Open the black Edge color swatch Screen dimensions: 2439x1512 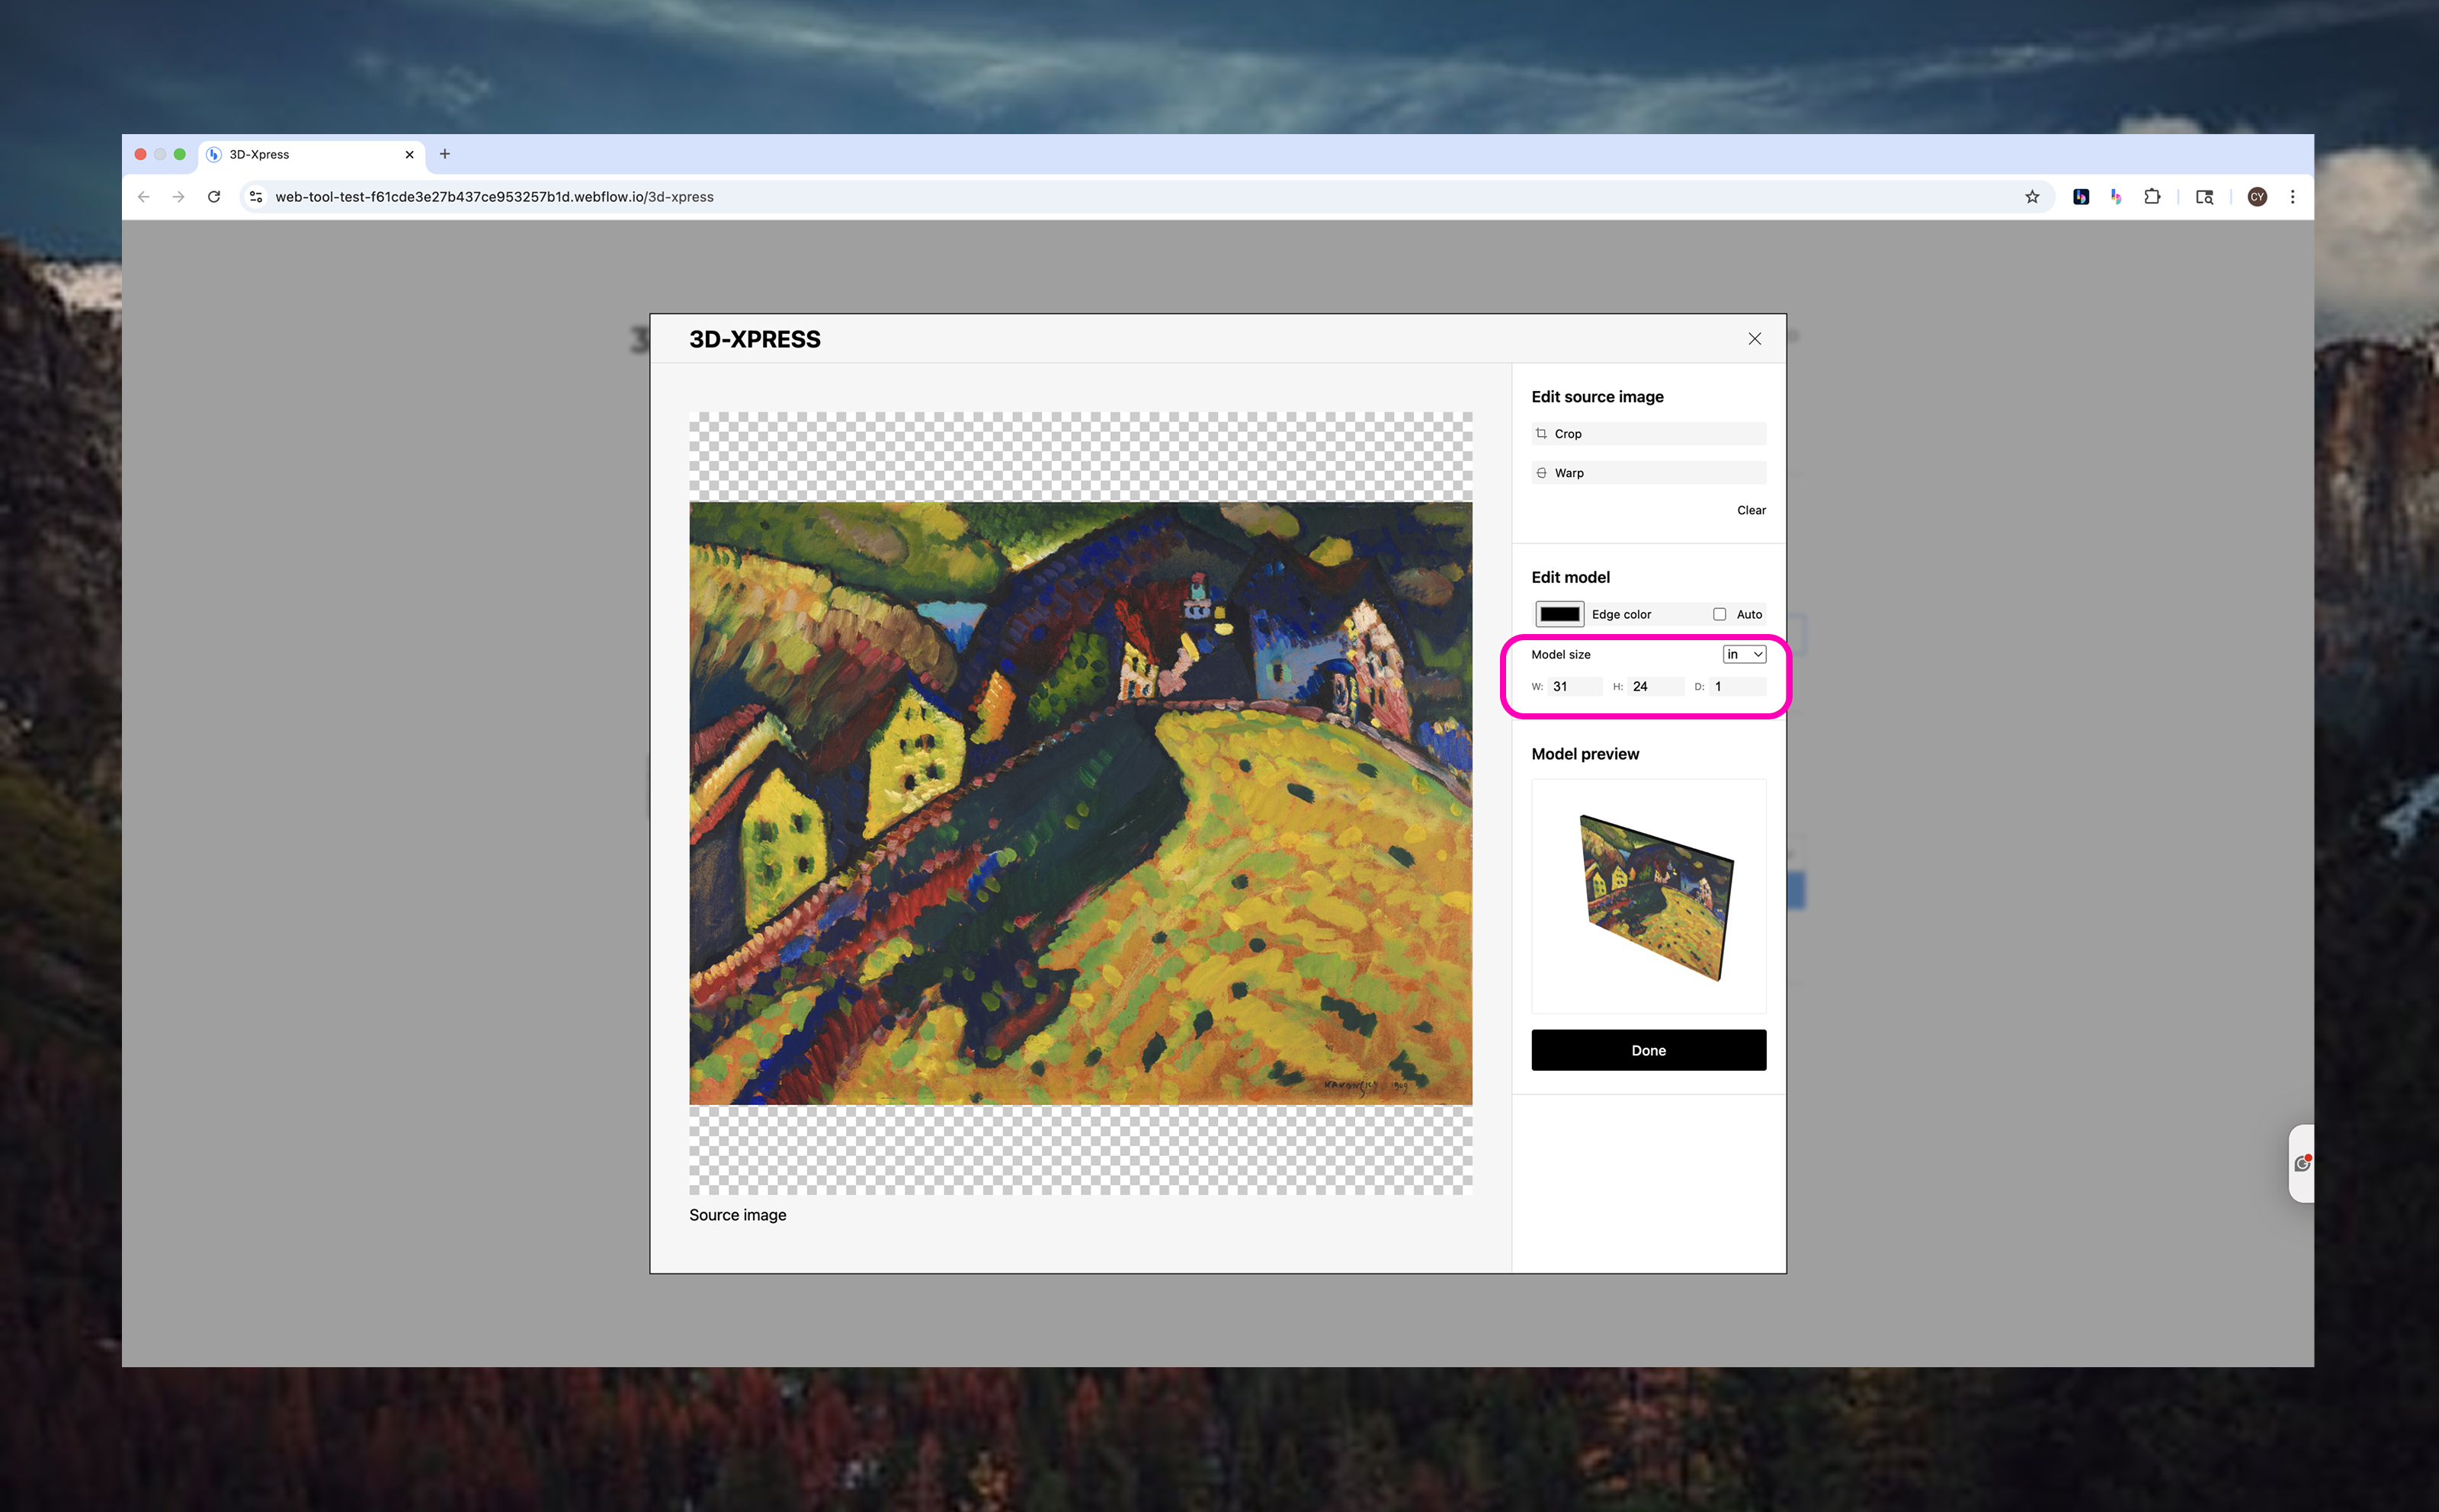(1559, 614)
